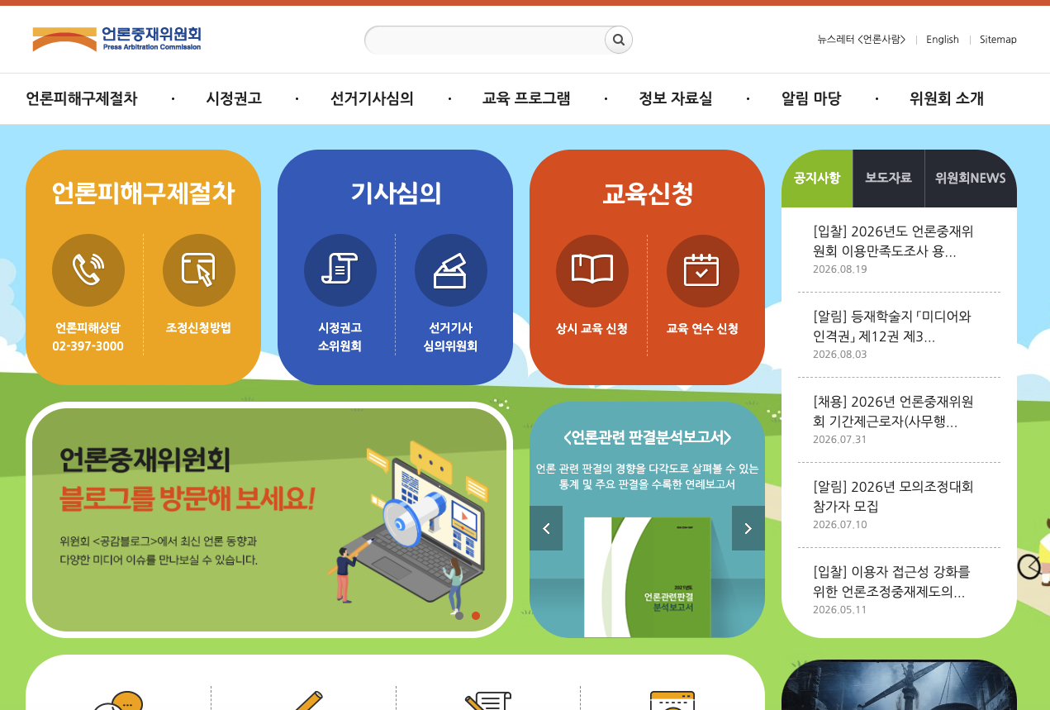
Task: Click the magnifier search button
Action: point(619,39)
